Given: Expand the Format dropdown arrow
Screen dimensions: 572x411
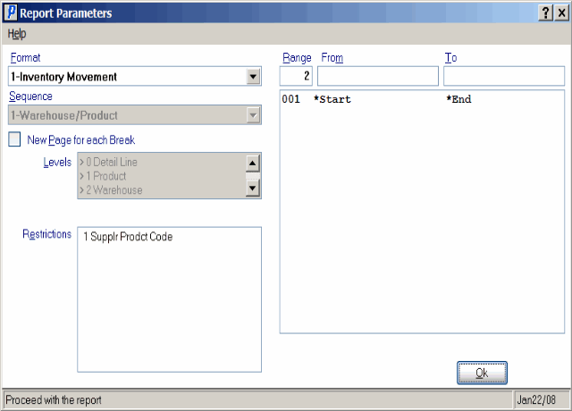Looking at the screenshot, I should (x=253, y=77).
